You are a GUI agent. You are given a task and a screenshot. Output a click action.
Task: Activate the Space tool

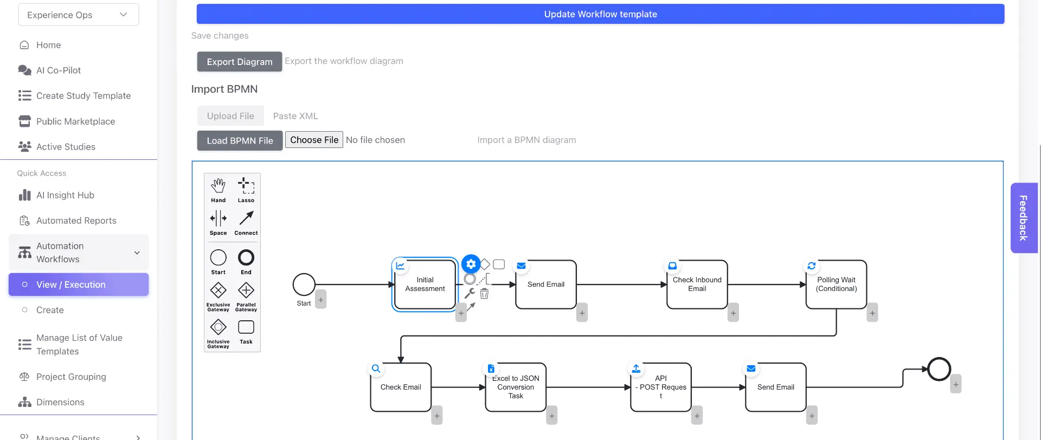(x=218, y=222)
